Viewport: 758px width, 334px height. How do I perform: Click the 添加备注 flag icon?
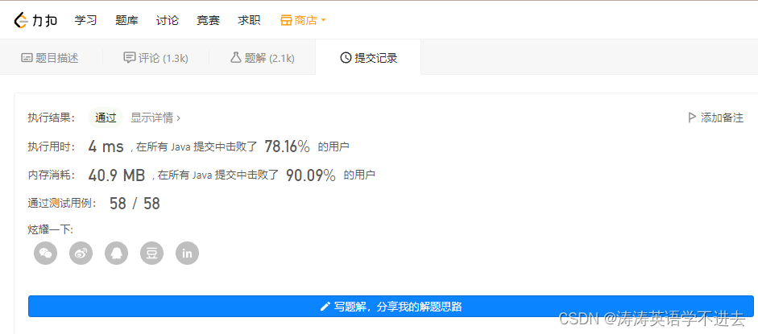pos(692,118)
